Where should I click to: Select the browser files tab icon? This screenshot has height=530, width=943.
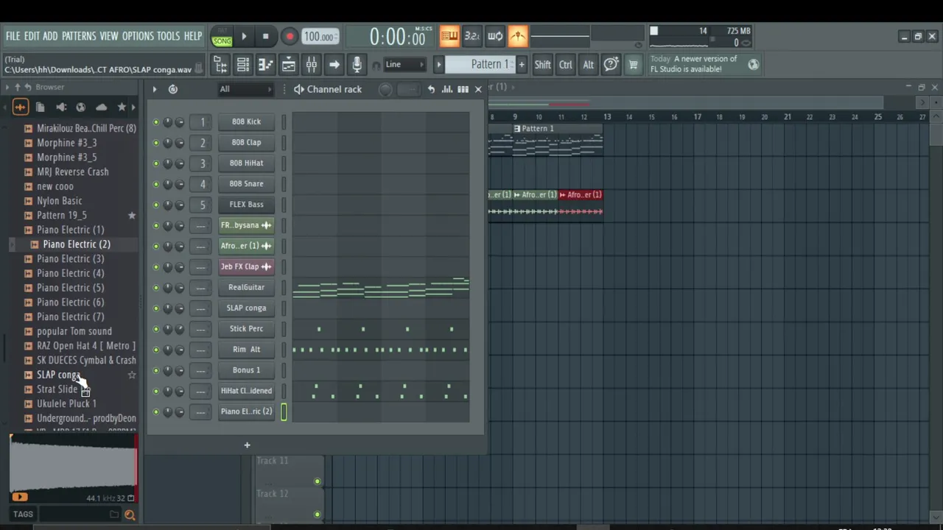tap(41, 107)
